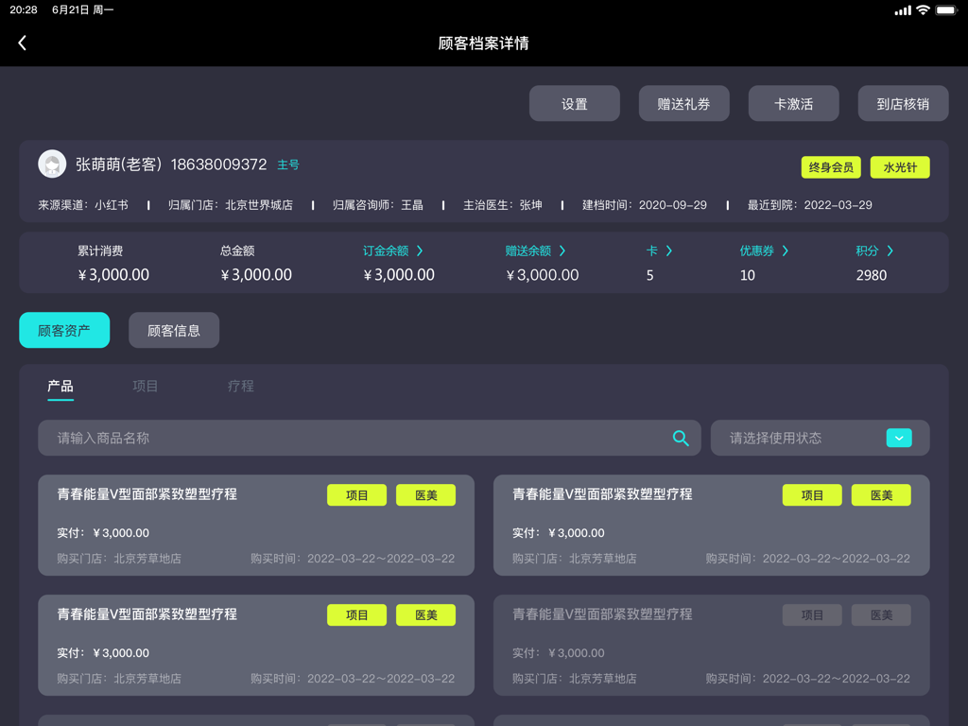Select the 顾客资产 toggle tab

[63, 330]
